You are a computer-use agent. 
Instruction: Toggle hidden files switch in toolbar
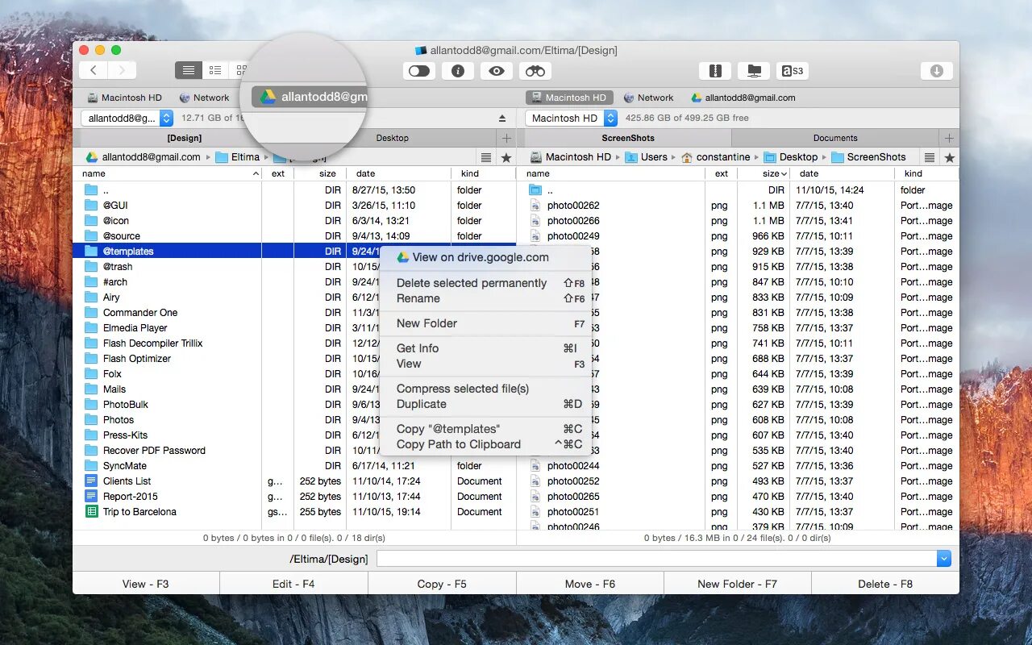[x=419, y=71]
